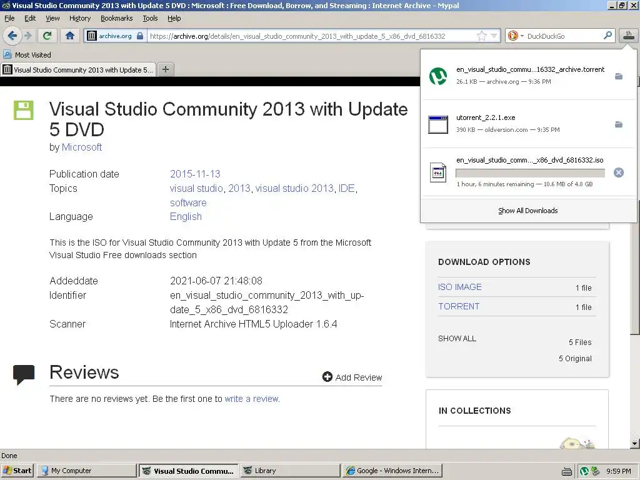Click the '5 Original' files link
The image size is (640, 480).
point(575,358)
